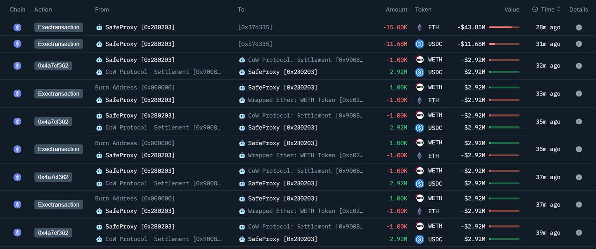
Task: Click the Ethereum chain icon in the 28m ago row
Action: click(17, 27)
